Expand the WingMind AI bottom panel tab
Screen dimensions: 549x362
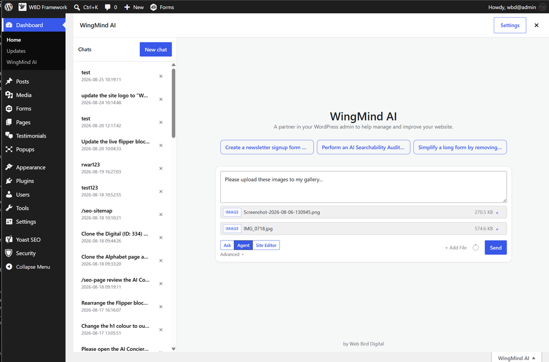(x=516, y=358)
